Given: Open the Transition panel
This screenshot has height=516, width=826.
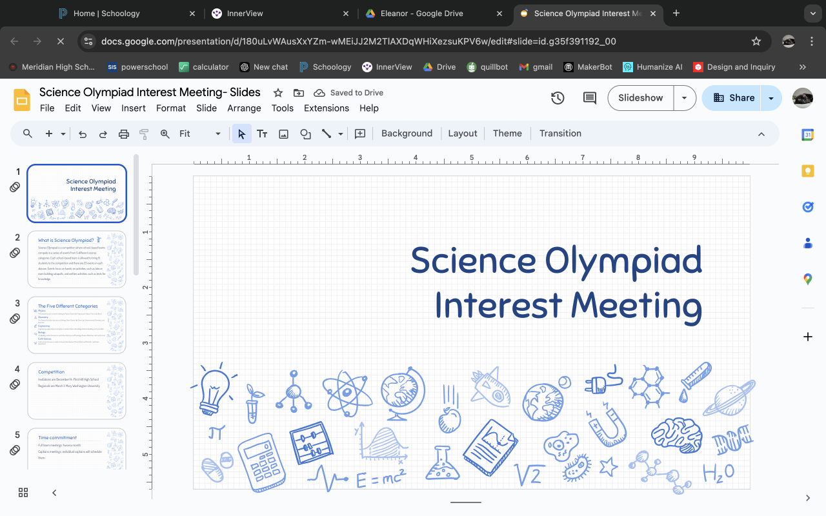Looking at the screenshot, I should point(560,134).
